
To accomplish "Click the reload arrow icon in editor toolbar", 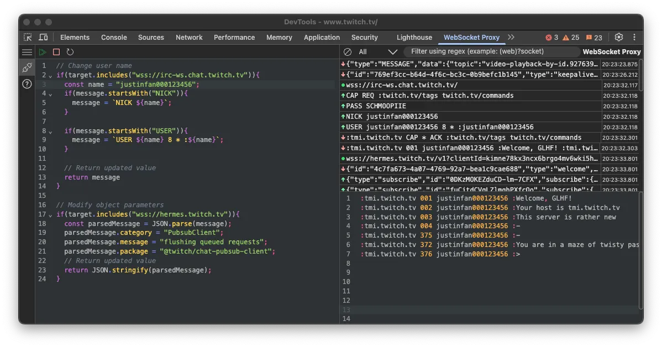I will 70,52.
